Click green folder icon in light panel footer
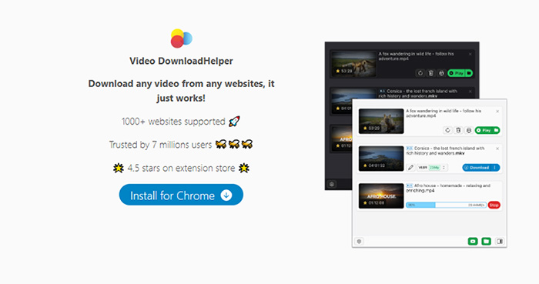Image resolution: width=539 pixels, height=284 pixels. pos(486,242)
